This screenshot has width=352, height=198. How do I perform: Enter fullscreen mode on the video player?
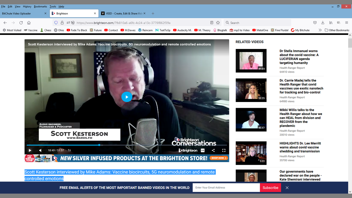(x=224, y=150)
